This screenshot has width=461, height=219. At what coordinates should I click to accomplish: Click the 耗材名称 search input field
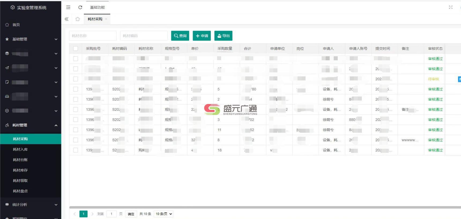(x=93, y=36)
